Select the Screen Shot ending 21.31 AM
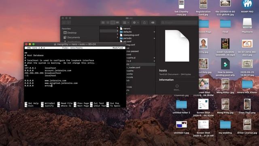 (x=203, y=125)
